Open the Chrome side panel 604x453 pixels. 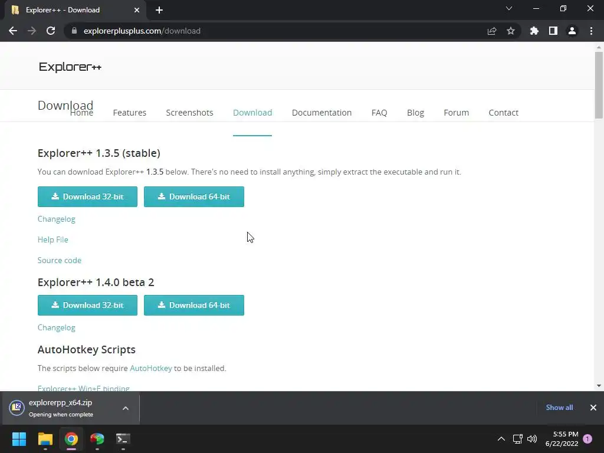(x=553, y=31)
